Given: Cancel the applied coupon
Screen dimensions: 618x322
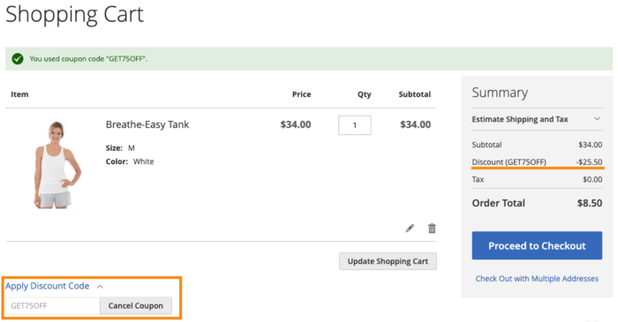Looking at the screenshot, I should click(136, 306).
